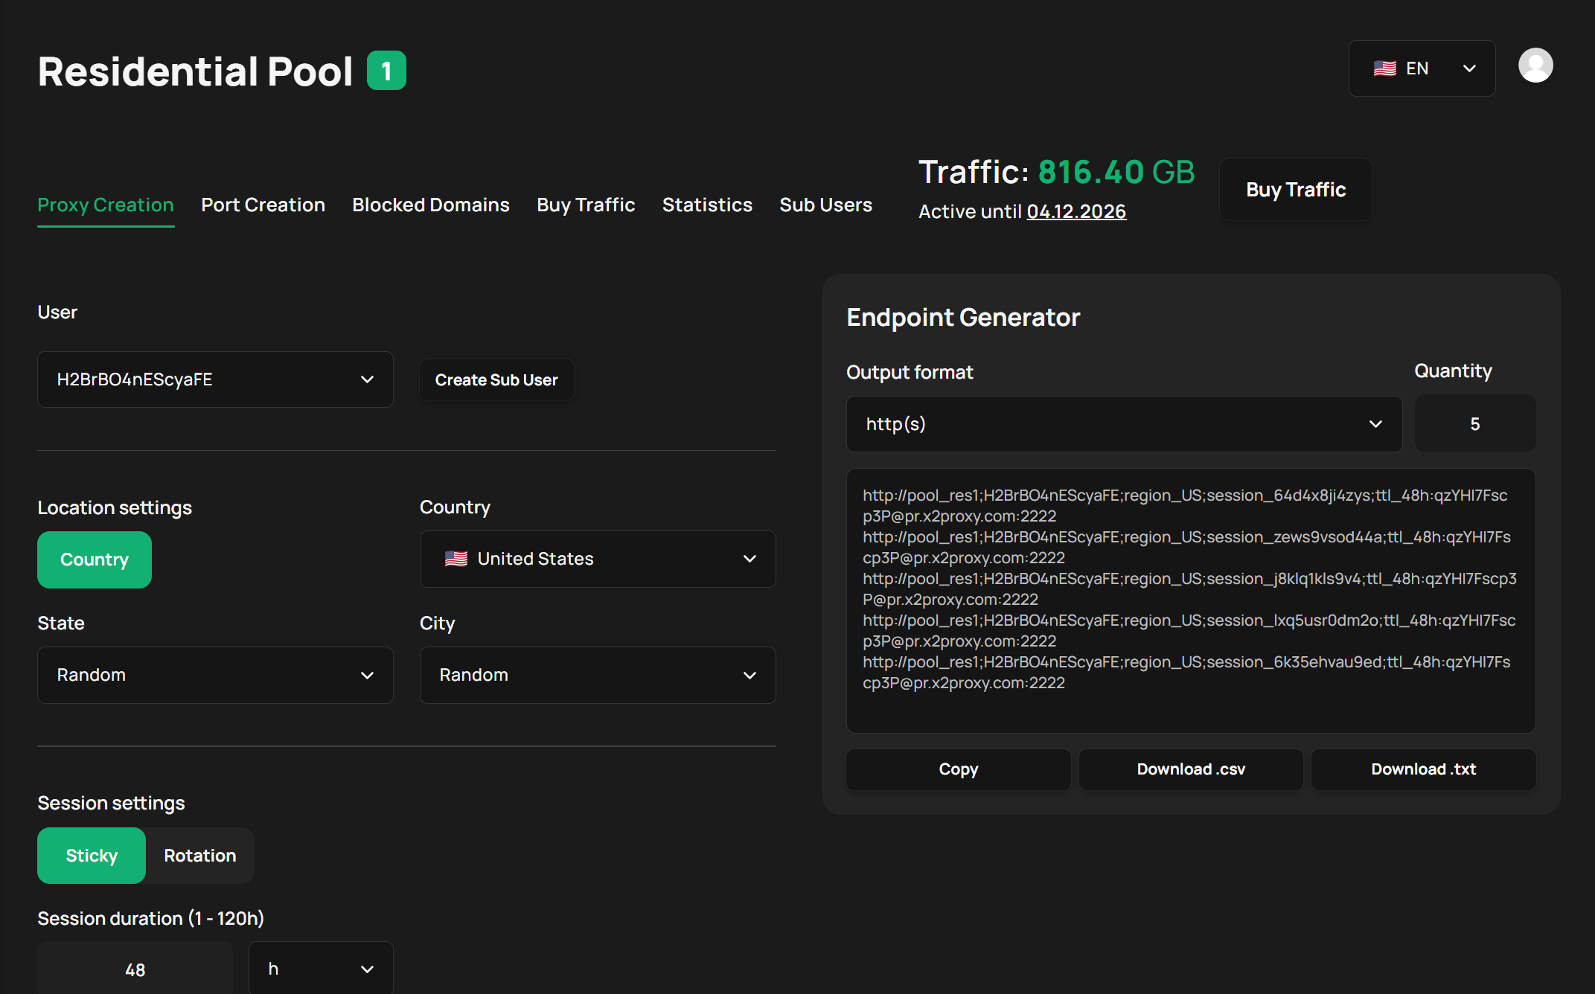Click the endpoint with session_j8klq1kls9v4
The height and width of the screenshot is (994, 1595).
coord(1189,589)
